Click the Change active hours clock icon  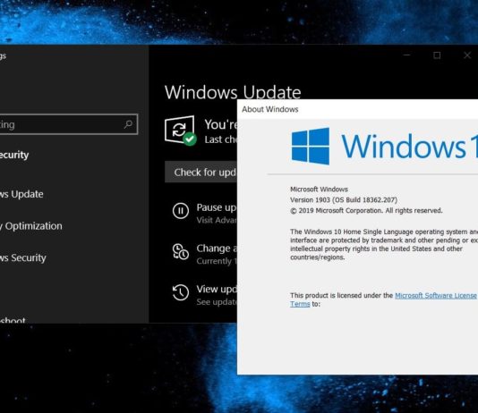click(181, 251)
